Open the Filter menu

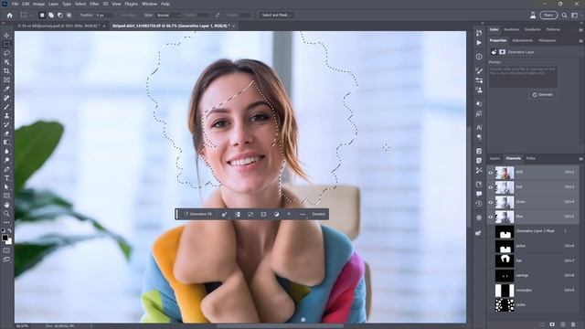point(94,4)
